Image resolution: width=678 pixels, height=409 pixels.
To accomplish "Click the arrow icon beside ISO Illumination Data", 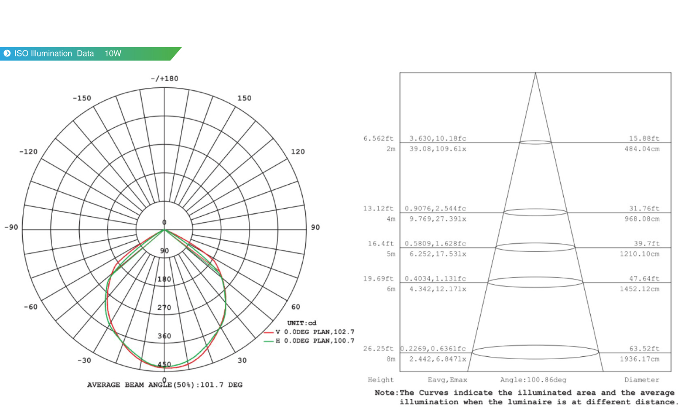I will tap(7, 54).
